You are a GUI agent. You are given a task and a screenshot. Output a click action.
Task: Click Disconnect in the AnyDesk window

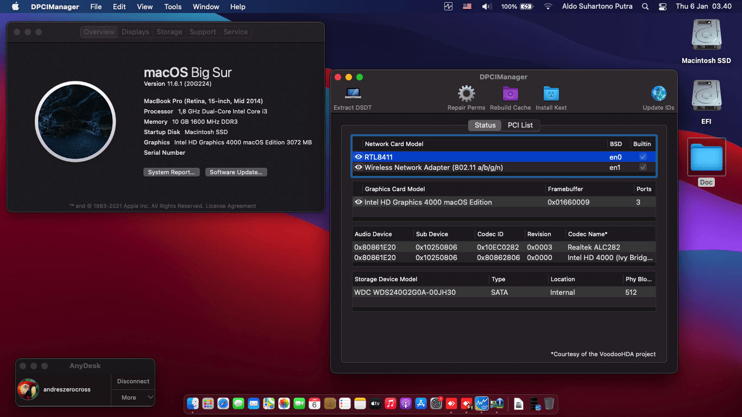click(133, 381)
